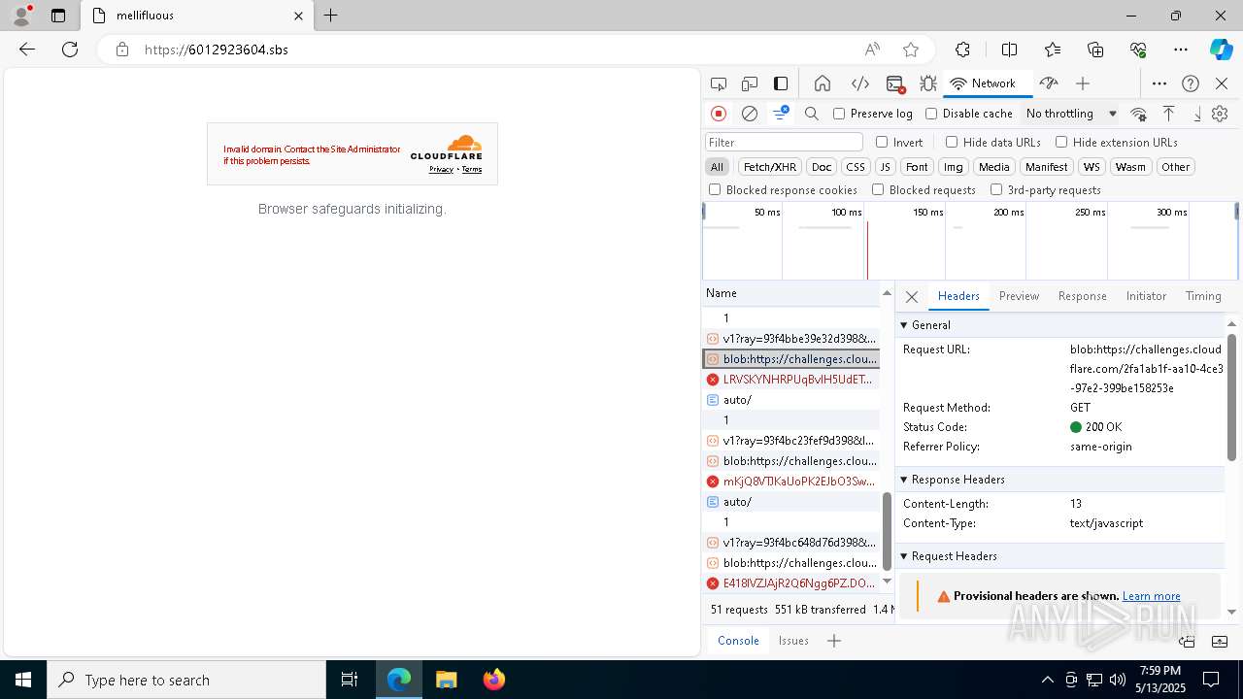Enable Disable cache checkbox
The image size is (1243, 699).
[x=931, y=114]
